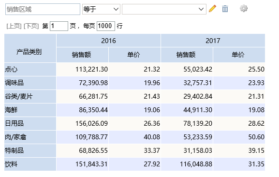Select the 2016 column group header

[108, 41]
